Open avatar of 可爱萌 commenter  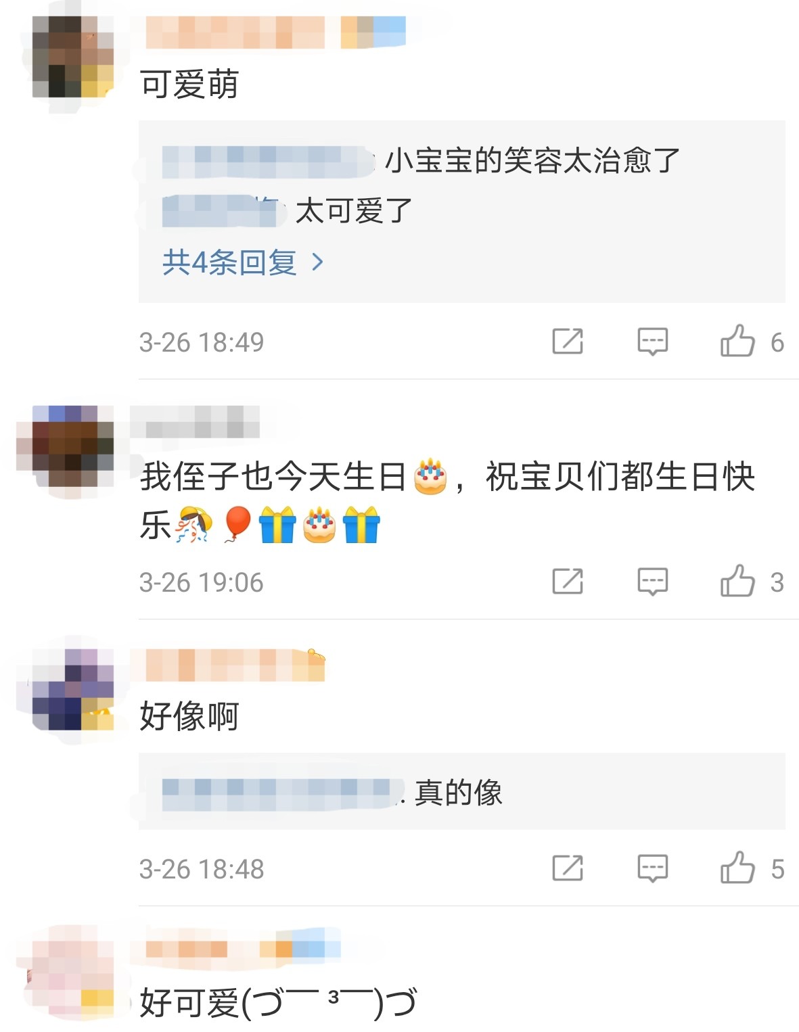coord(73,57)
